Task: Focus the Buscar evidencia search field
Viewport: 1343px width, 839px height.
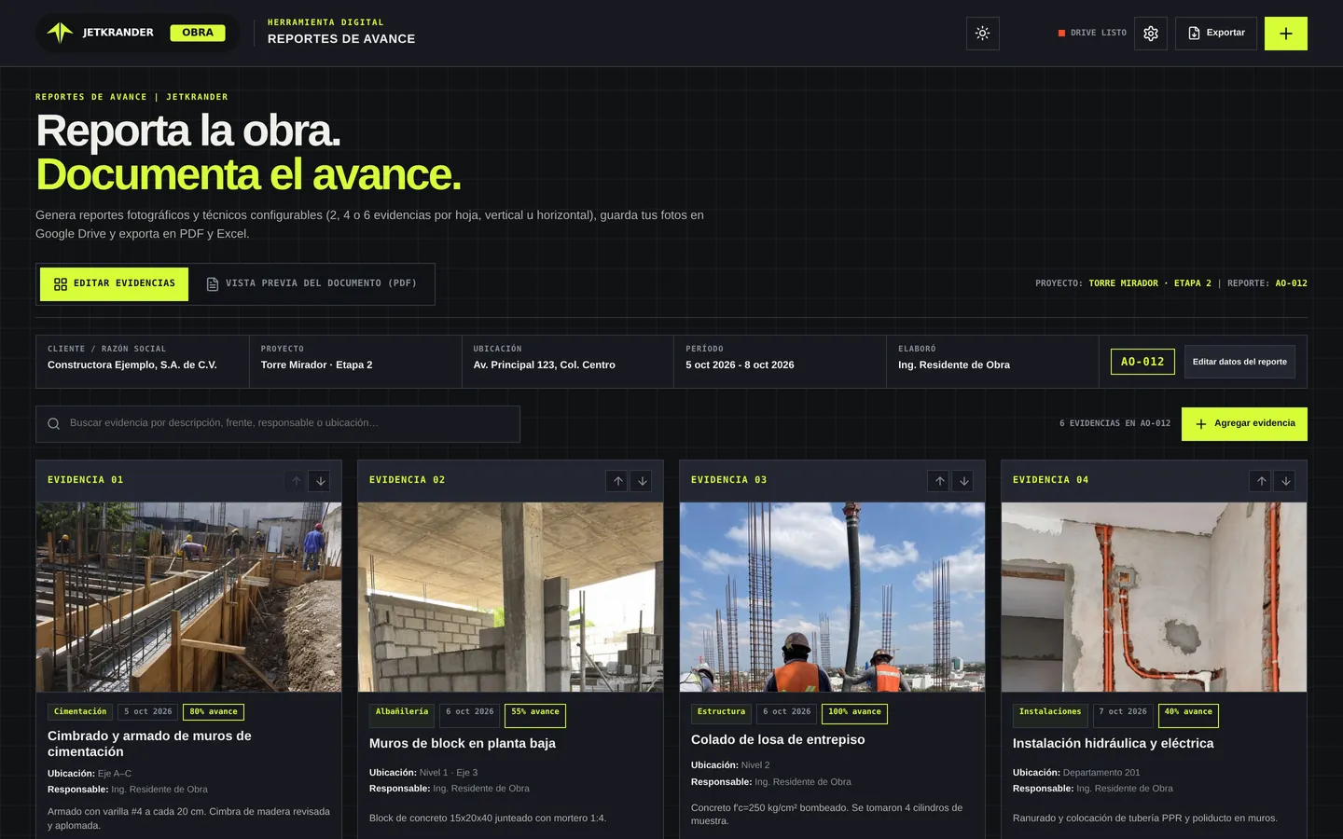Action: click(278, 423)
